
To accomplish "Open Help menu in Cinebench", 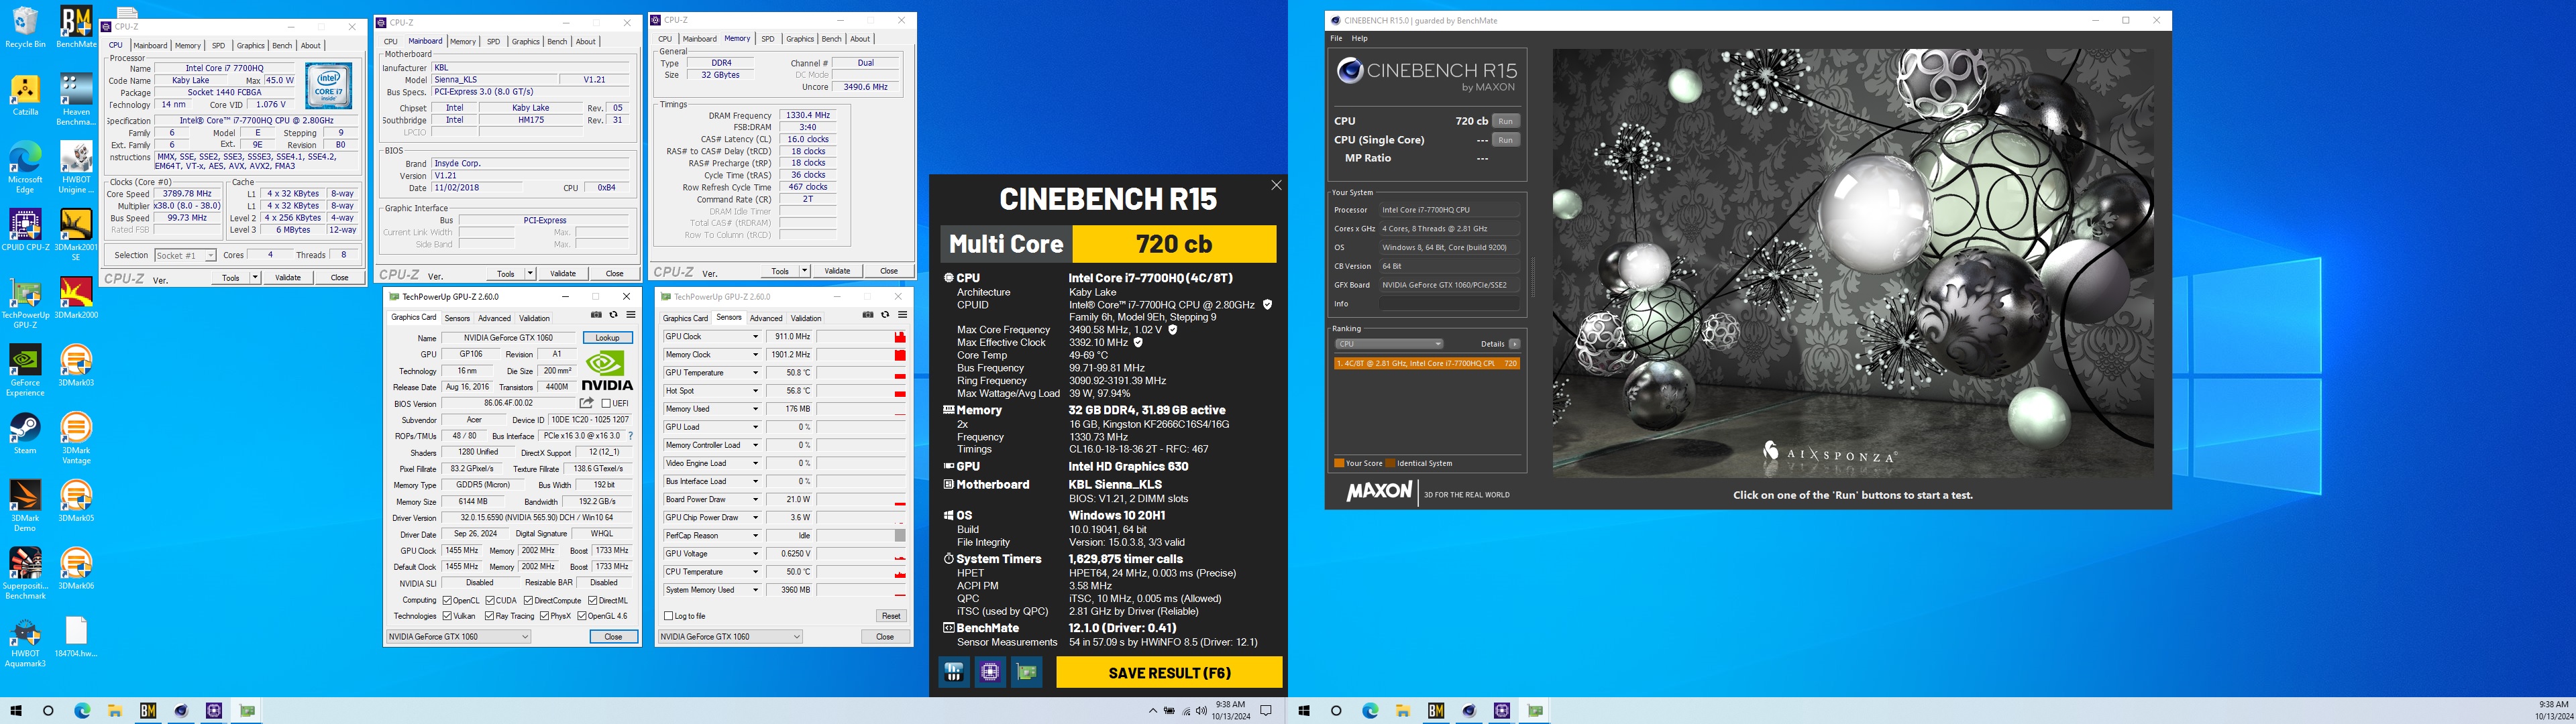I will (1360, 38).
